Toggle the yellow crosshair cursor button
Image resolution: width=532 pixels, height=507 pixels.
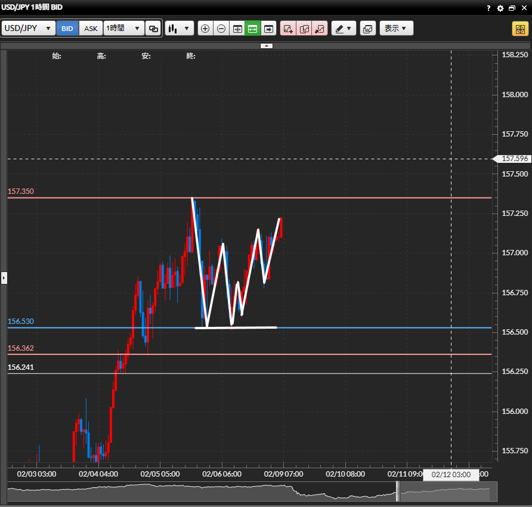(519, 29)
